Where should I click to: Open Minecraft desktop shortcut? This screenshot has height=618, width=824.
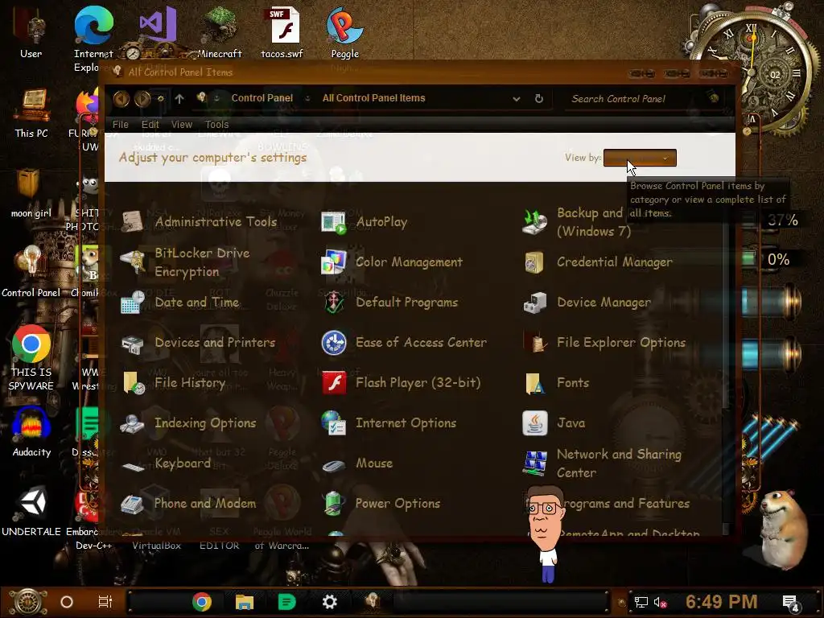point(220,32)
